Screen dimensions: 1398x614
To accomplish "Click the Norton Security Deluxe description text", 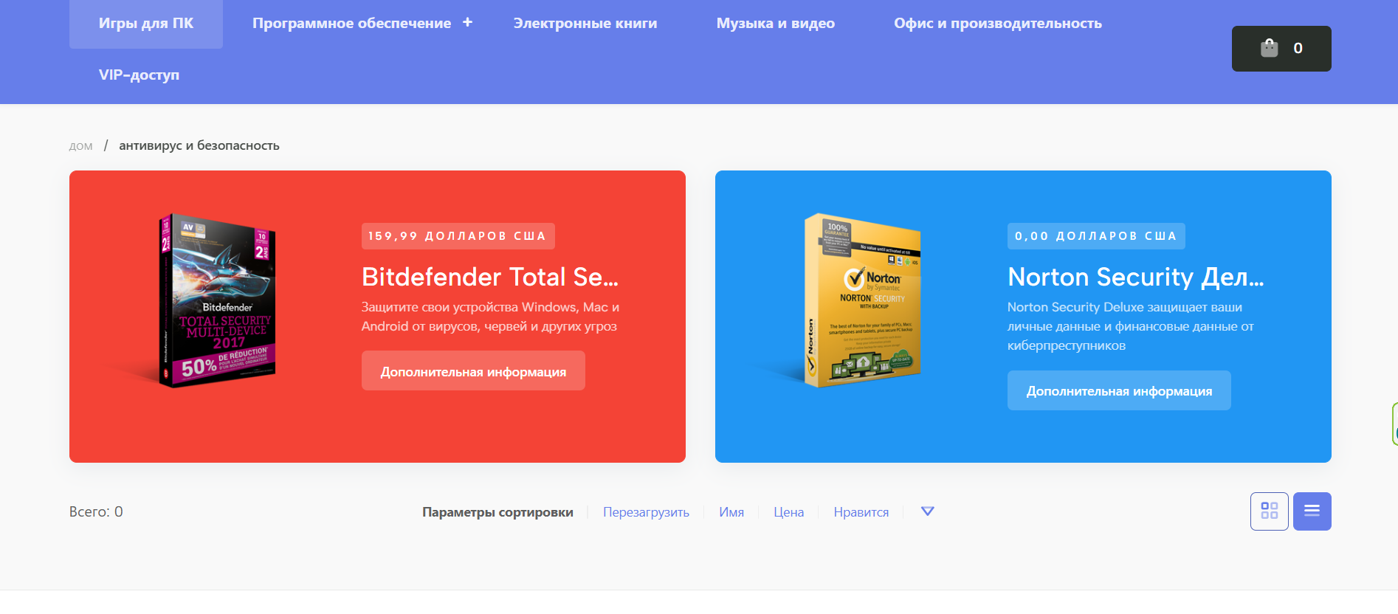I will click(x=1131, y=326).
